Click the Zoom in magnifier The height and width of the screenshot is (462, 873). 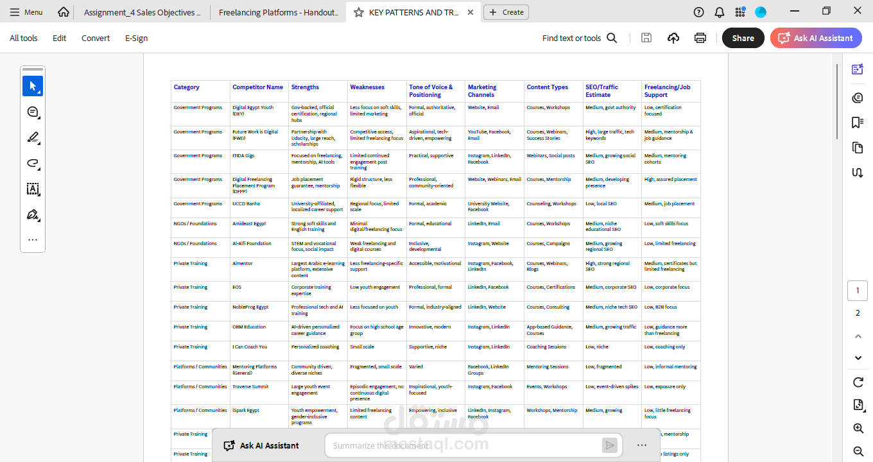858,428
